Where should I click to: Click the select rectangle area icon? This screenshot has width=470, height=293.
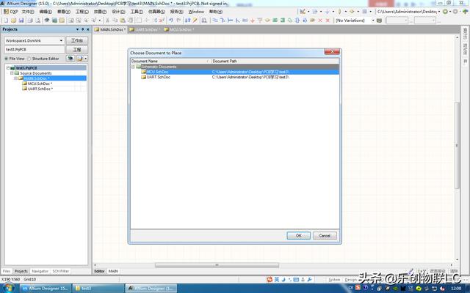pos(139,21)
